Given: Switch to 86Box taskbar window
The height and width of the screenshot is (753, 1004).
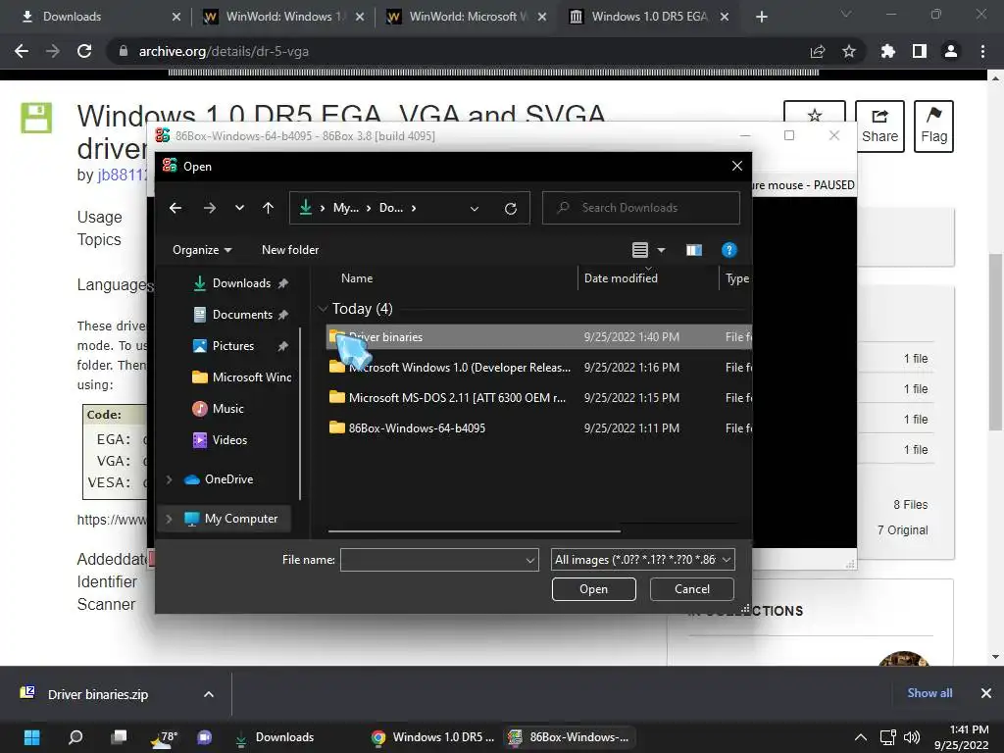Looking at the screenshot, I should [568, 737].
